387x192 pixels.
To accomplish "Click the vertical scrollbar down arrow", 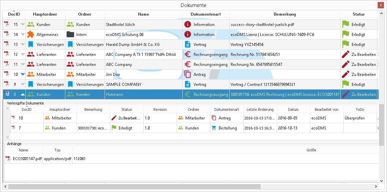I will (x=381, y=181).
